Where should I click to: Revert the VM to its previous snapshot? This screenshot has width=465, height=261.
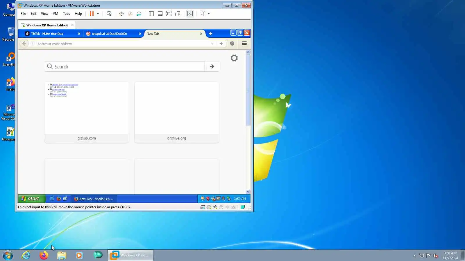pos(130,14)
